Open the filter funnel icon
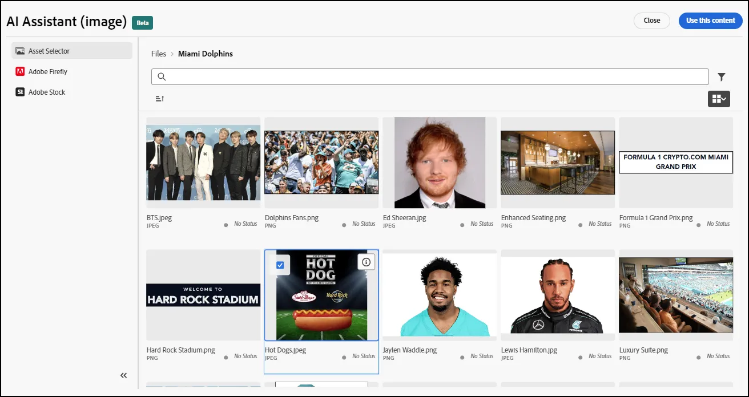The width and height of the screenshot is (749, 397). [722, 77]
